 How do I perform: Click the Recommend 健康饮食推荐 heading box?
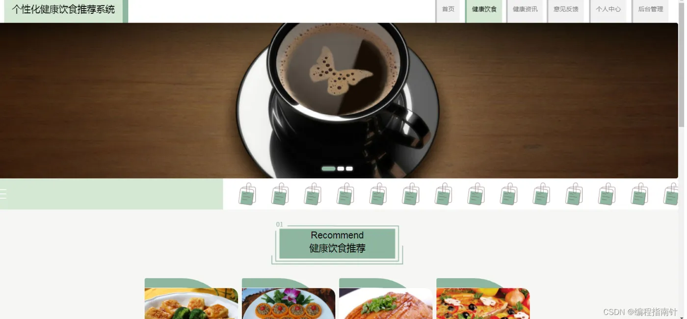337,242
